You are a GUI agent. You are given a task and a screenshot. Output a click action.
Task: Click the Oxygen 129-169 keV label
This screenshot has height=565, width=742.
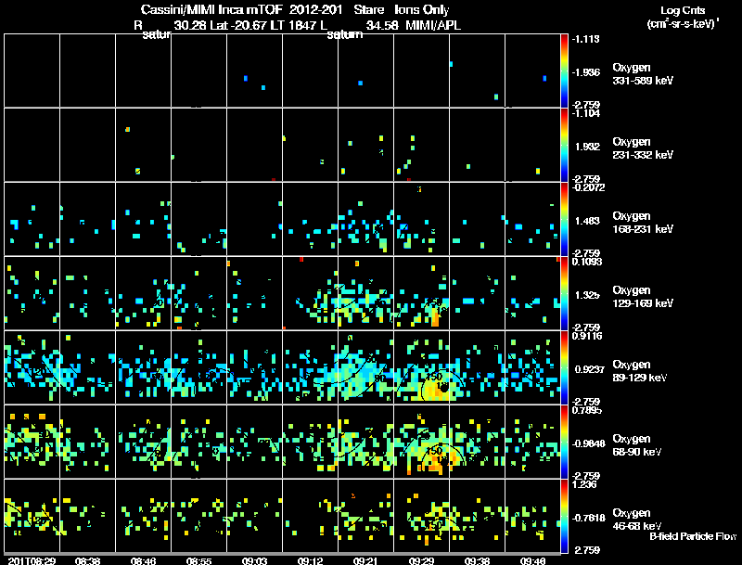point(643,297)
